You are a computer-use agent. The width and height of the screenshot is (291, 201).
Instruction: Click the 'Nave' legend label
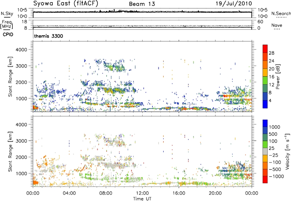(277, 25)
